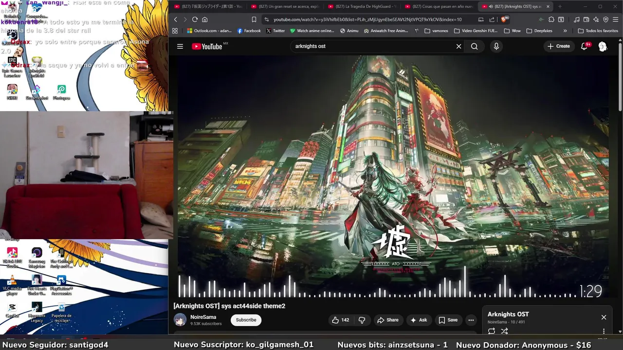Reload the YouTube page
Viewport: 623px width, 350px height.
click(195, 19)
